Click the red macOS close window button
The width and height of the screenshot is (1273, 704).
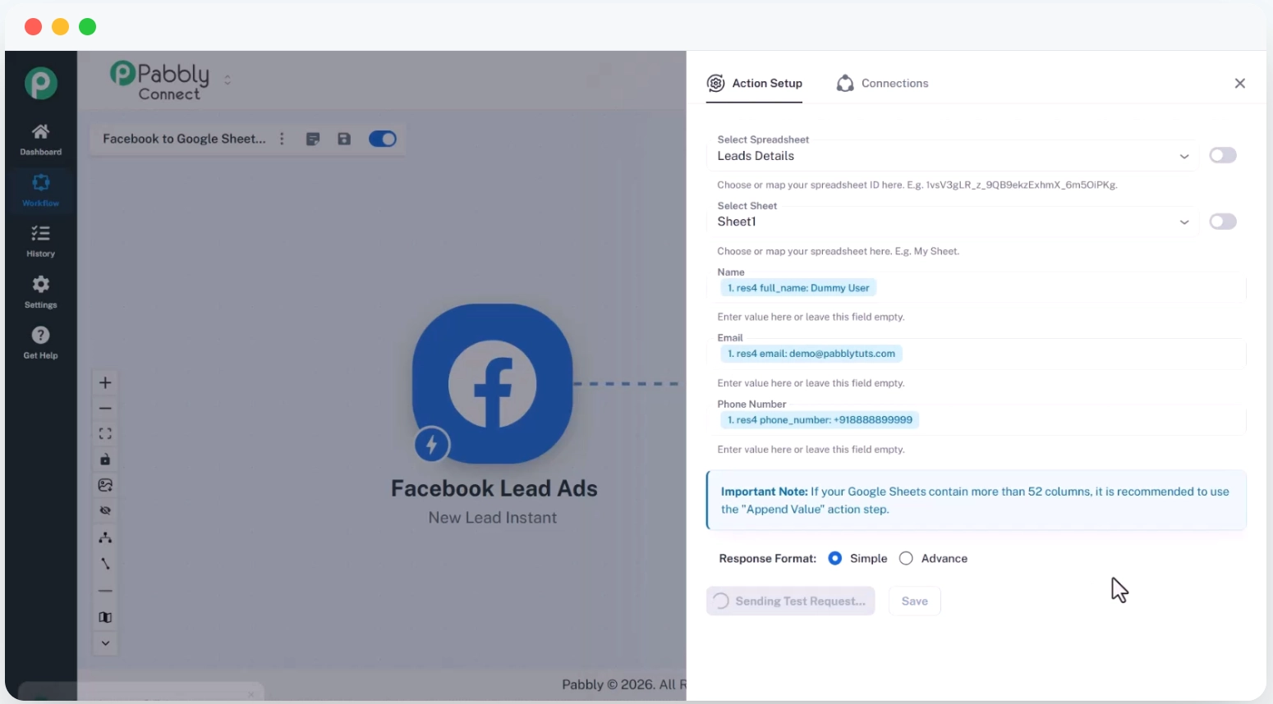coord(34,27)
